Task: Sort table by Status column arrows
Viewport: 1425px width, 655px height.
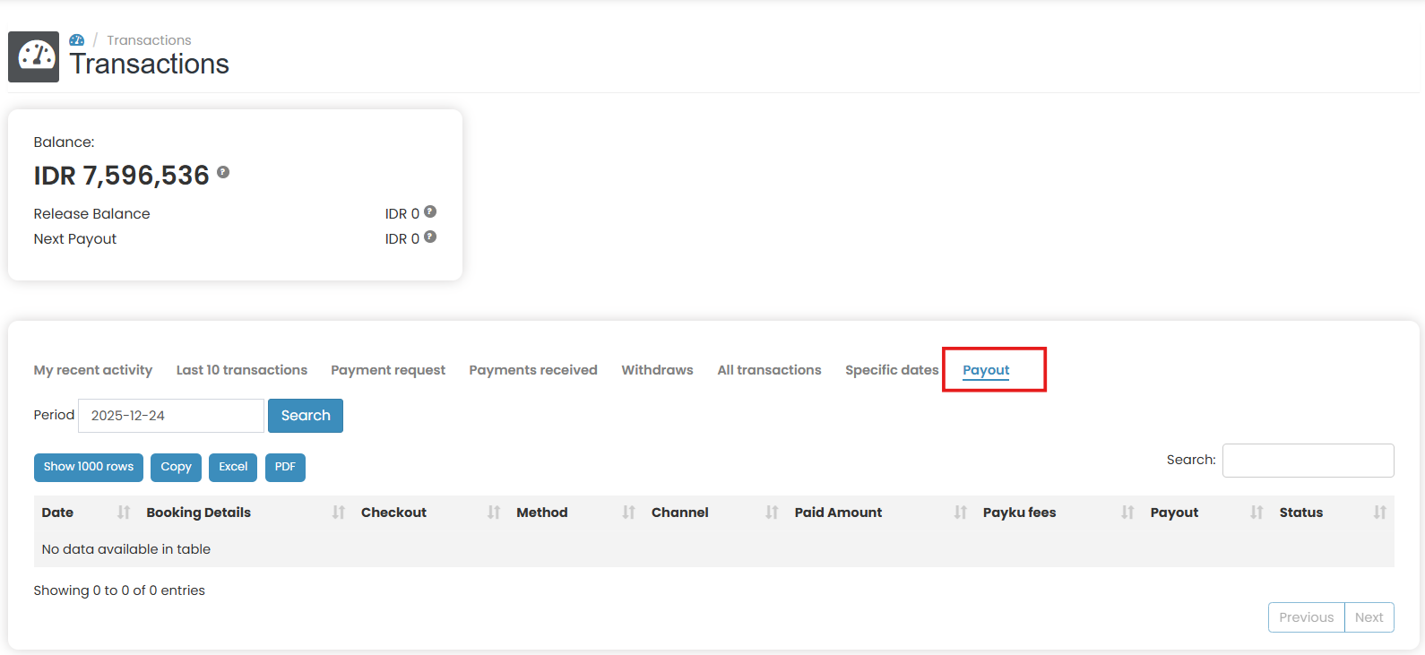Action: click(x=1380, y=513)
